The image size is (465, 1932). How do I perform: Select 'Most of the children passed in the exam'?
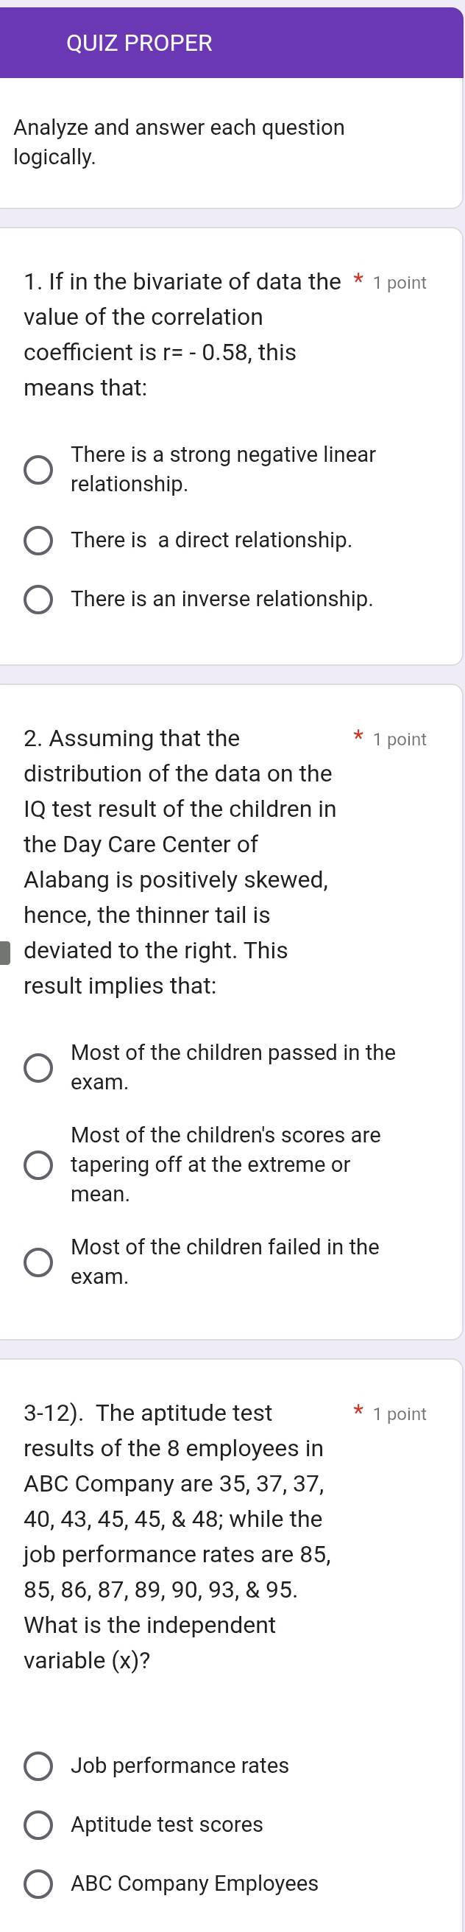click(x=38, y=1067)
